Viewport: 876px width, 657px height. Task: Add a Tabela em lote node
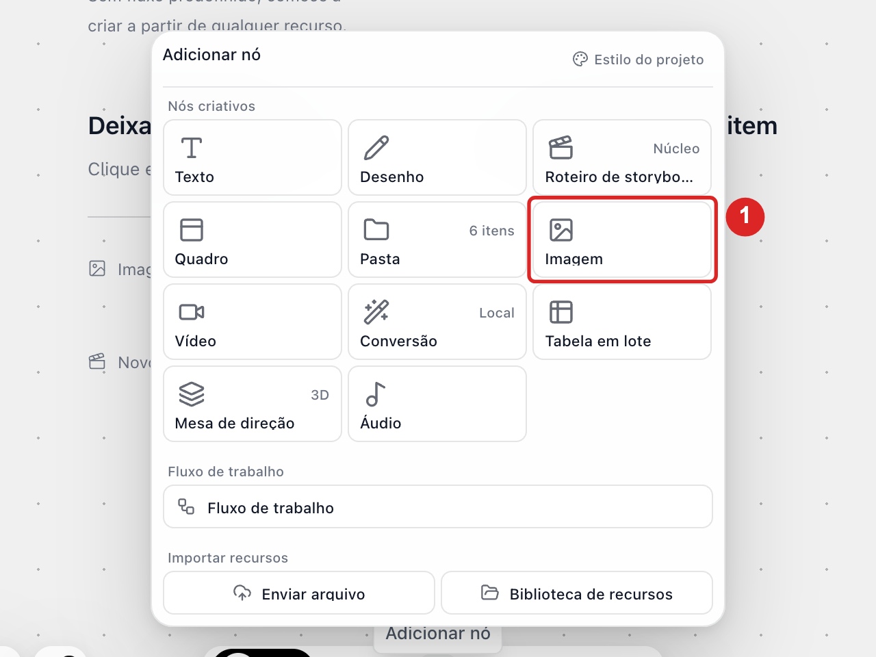tap(622, 322)
